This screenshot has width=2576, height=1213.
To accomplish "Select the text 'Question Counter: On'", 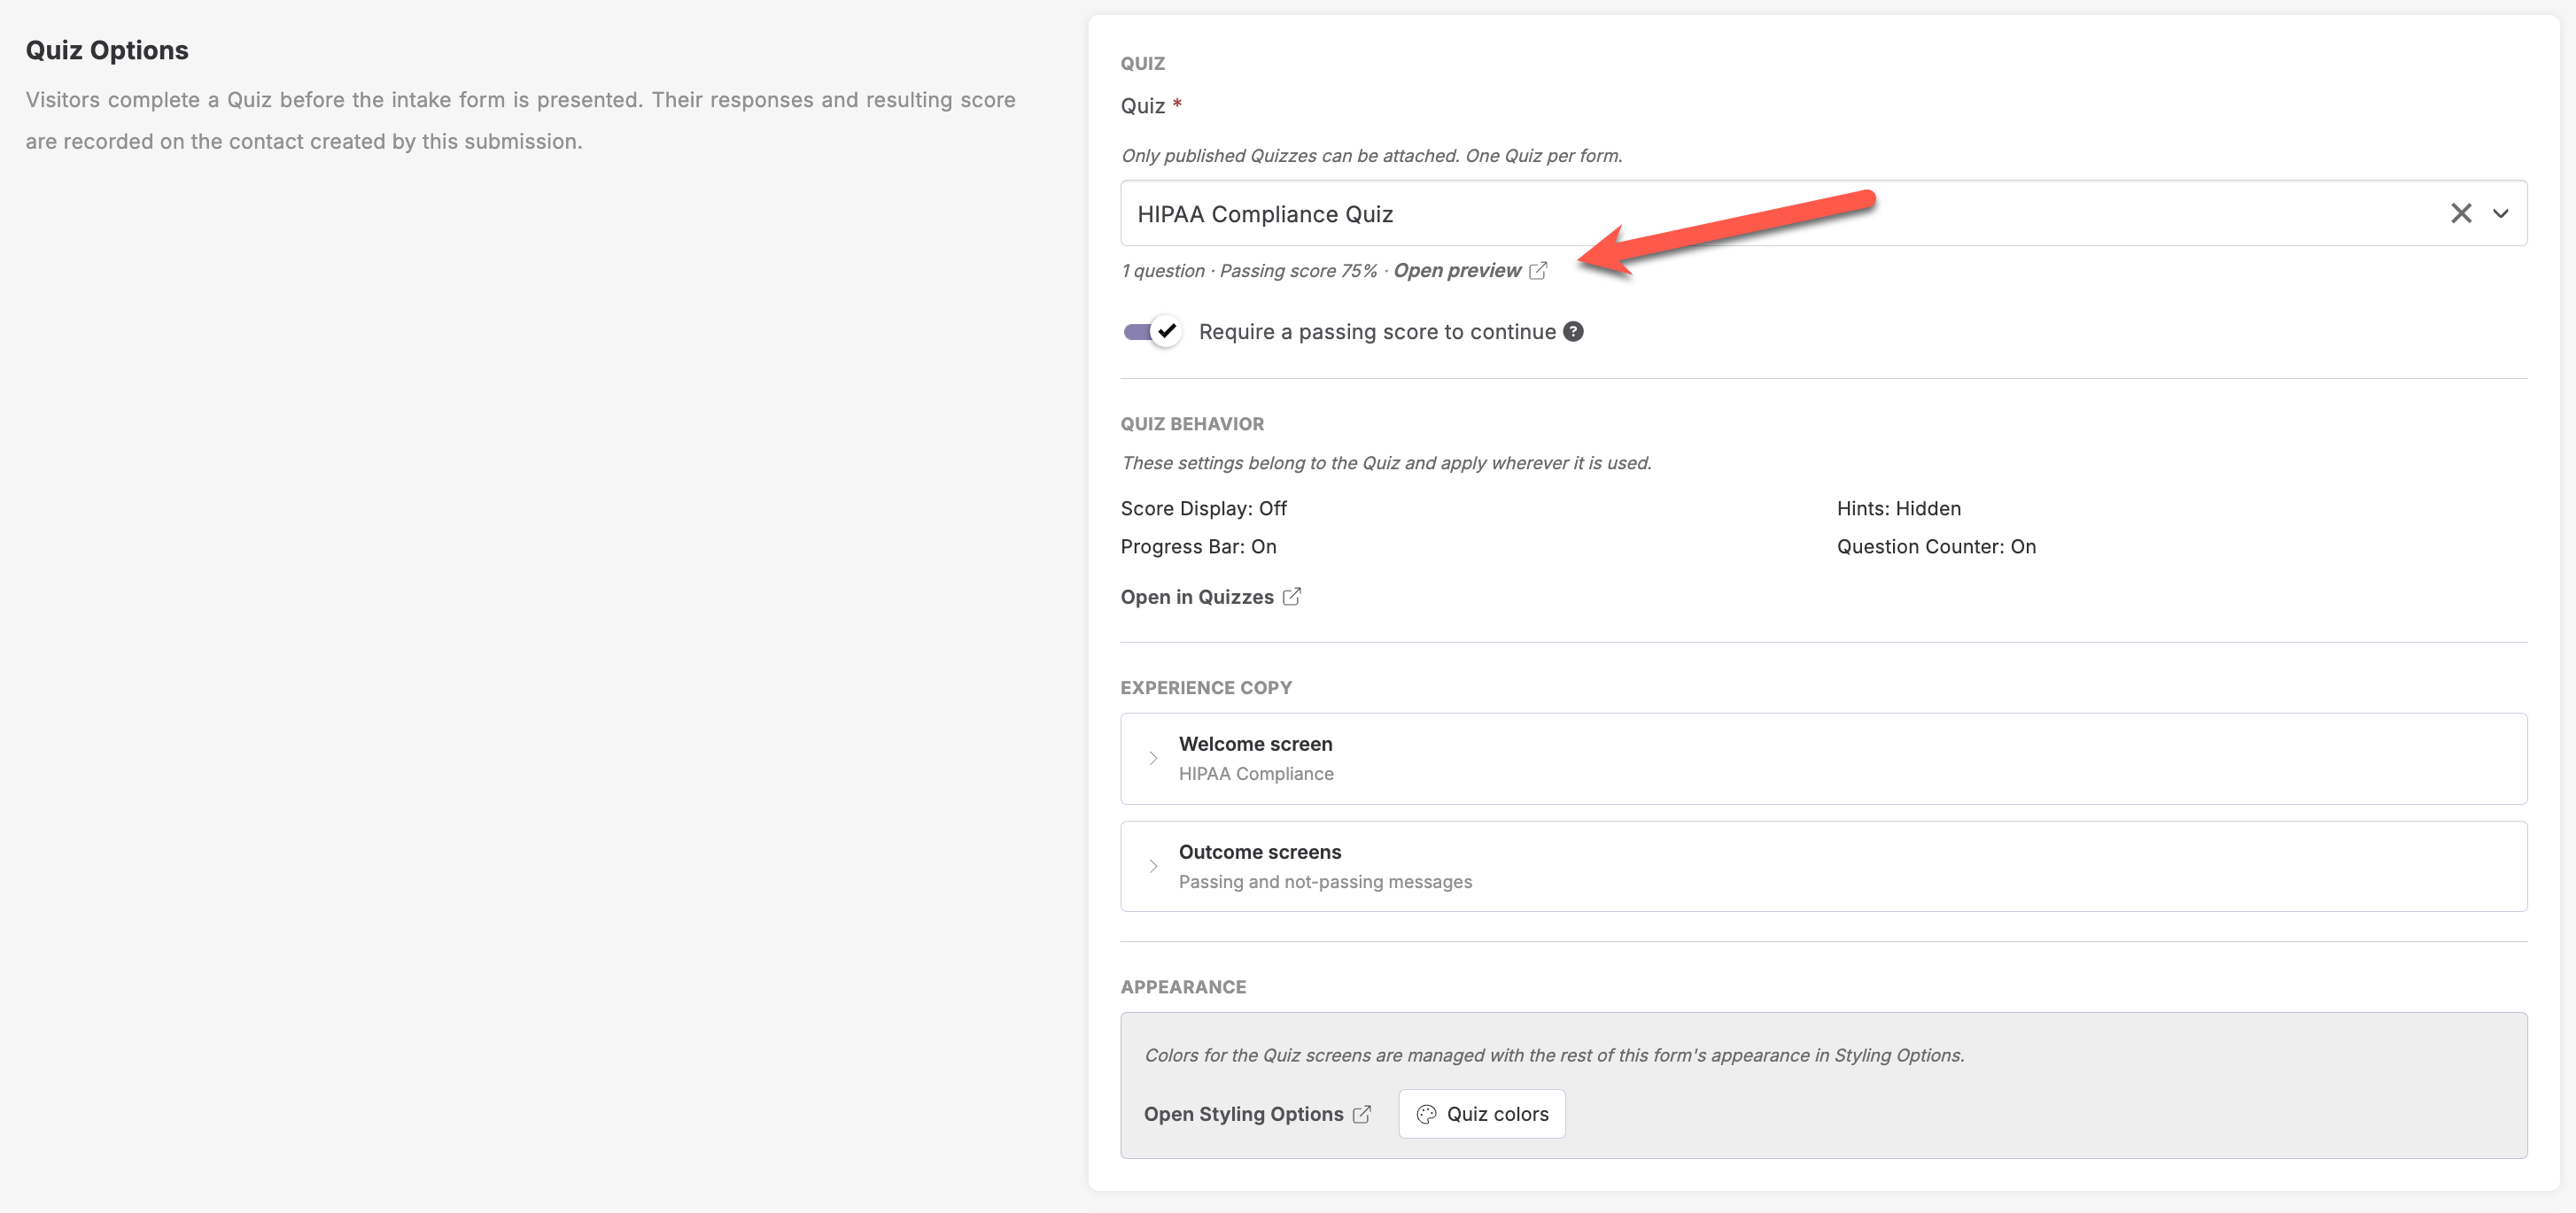I will [1936, 546].
